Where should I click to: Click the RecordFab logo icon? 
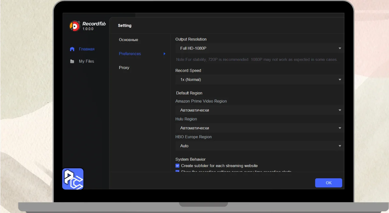pos(75,26)
